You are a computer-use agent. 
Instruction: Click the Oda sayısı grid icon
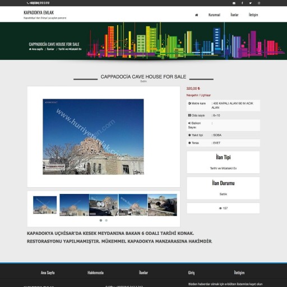pyautogui.click(x=189, y=115)
